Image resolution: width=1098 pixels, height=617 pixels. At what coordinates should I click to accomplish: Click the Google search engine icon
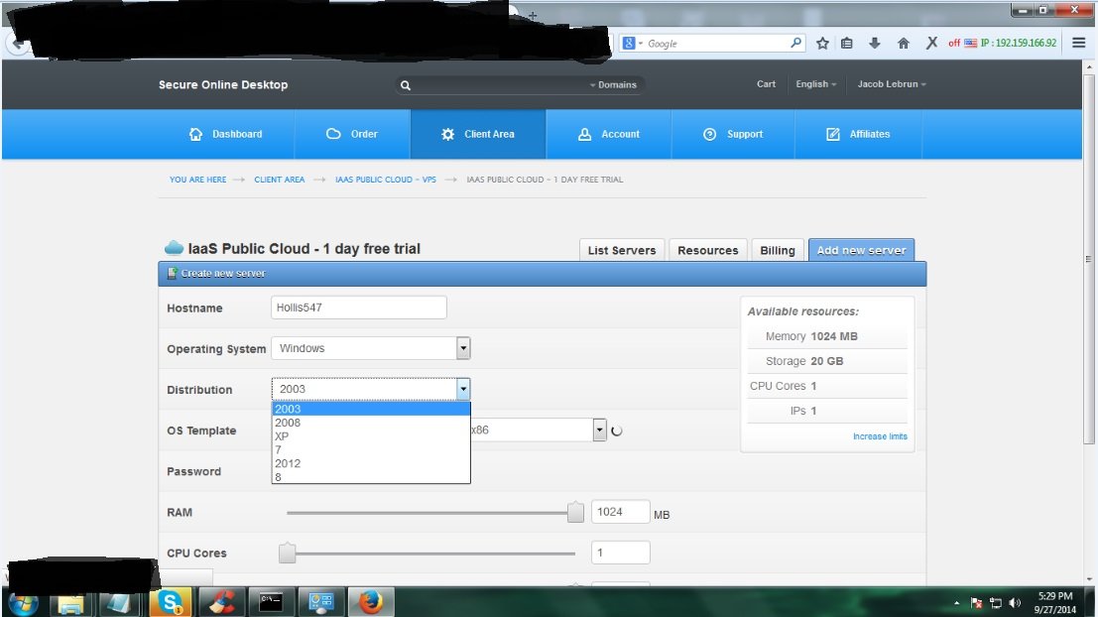coord(629,44)
